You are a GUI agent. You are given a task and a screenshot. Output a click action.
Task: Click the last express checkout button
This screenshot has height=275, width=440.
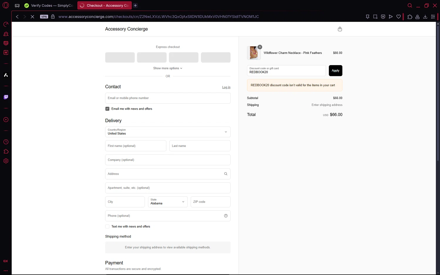point(216,57)
